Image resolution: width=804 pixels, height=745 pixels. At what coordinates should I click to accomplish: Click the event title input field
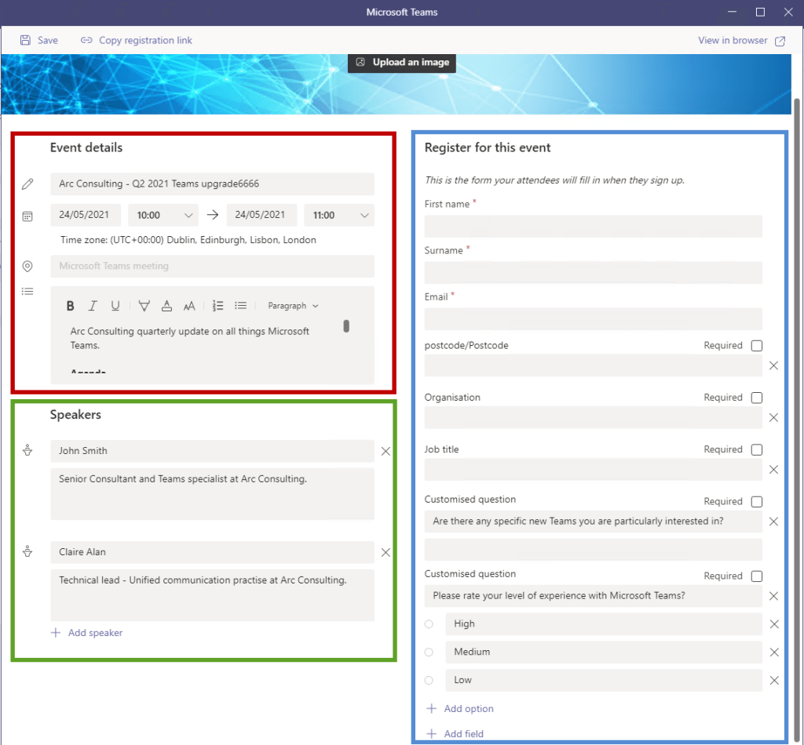coord(212,184)
